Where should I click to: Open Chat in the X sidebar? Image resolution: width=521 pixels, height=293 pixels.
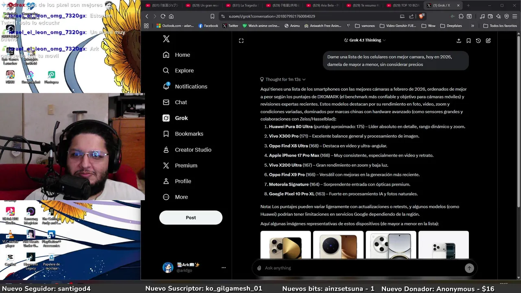[x=175, y=103]
